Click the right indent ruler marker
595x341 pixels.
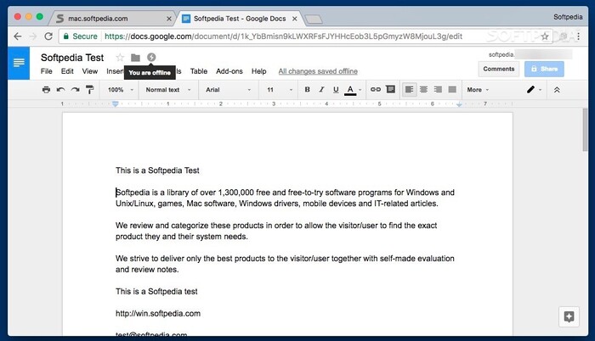click(459, 104)
